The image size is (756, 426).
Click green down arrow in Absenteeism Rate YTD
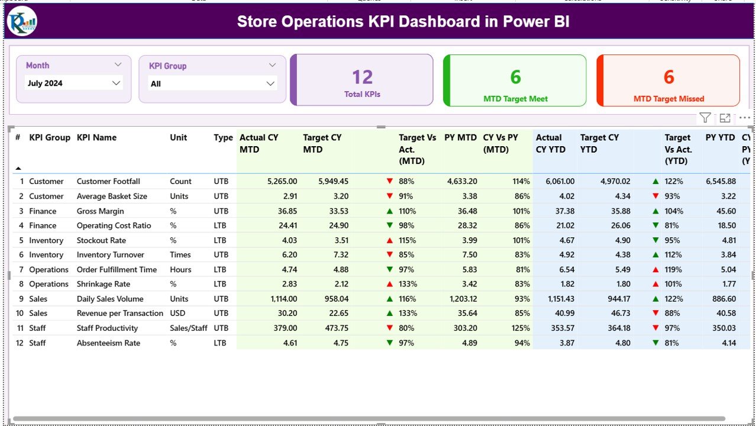click(x=655, y=343)
